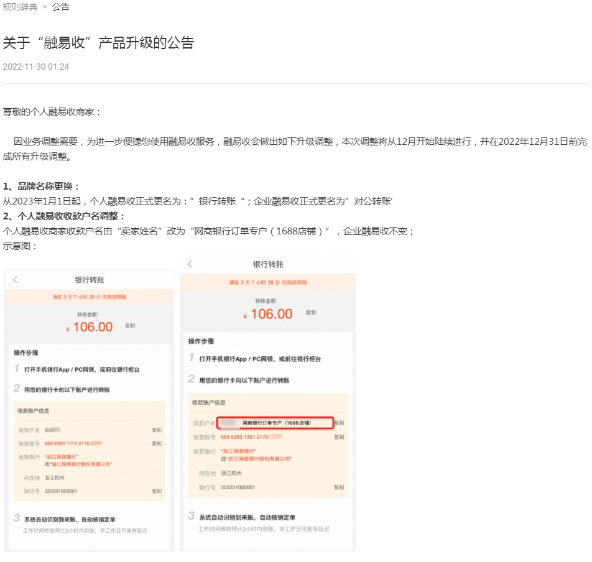Tap 复制 for 收款账号 in right screenshot
Image resolution: width=592 pixels, height=562 pixels.
[339, 437]
